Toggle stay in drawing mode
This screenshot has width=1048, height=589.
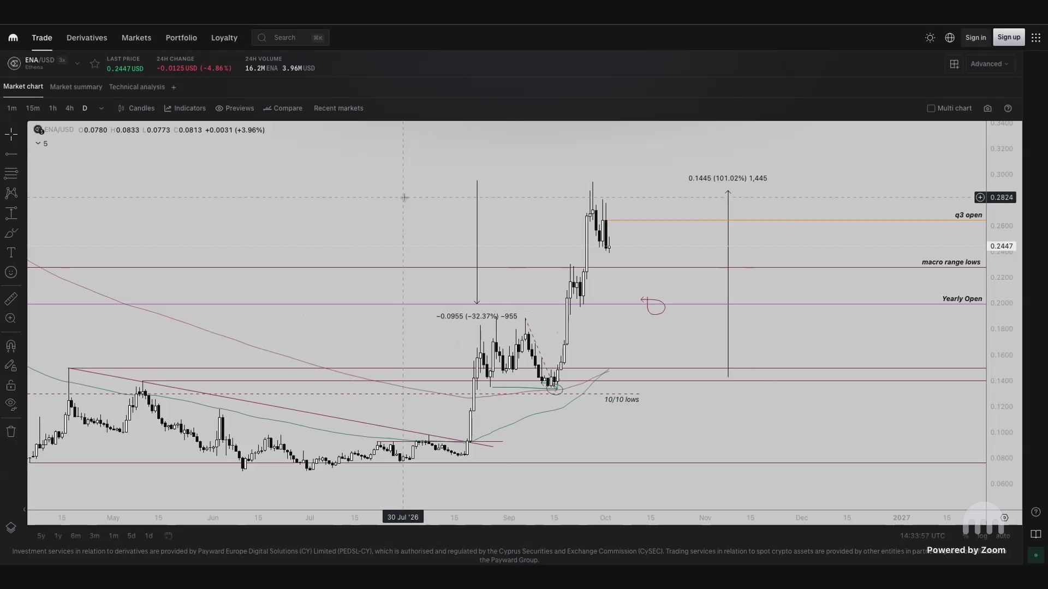pyautogui.click(x=11, y=365)
